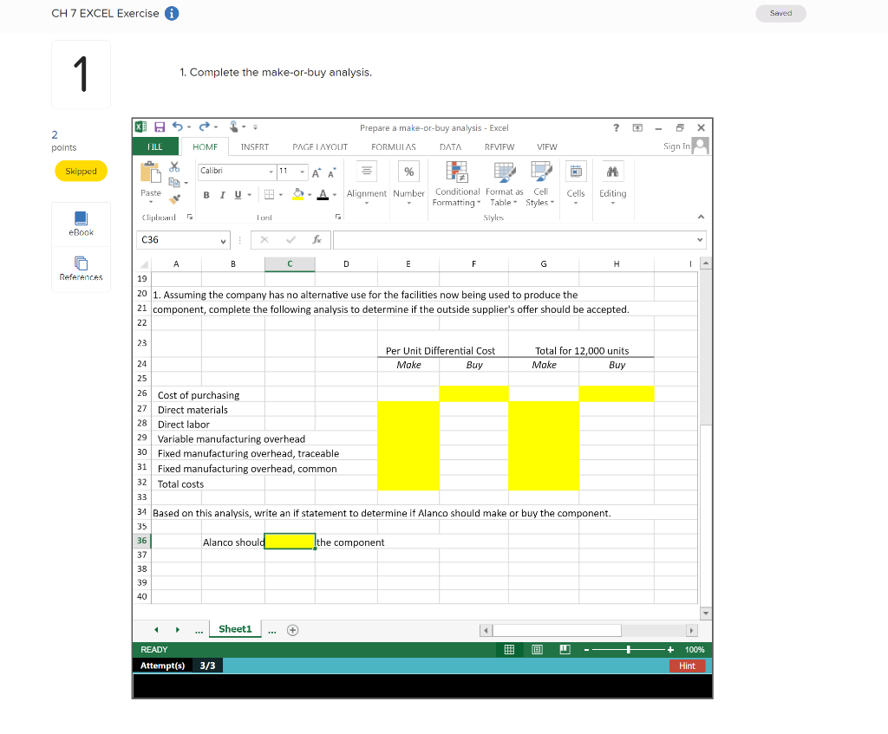
Task: Open Conditional Formatting menu
Action: pos(456,184)
